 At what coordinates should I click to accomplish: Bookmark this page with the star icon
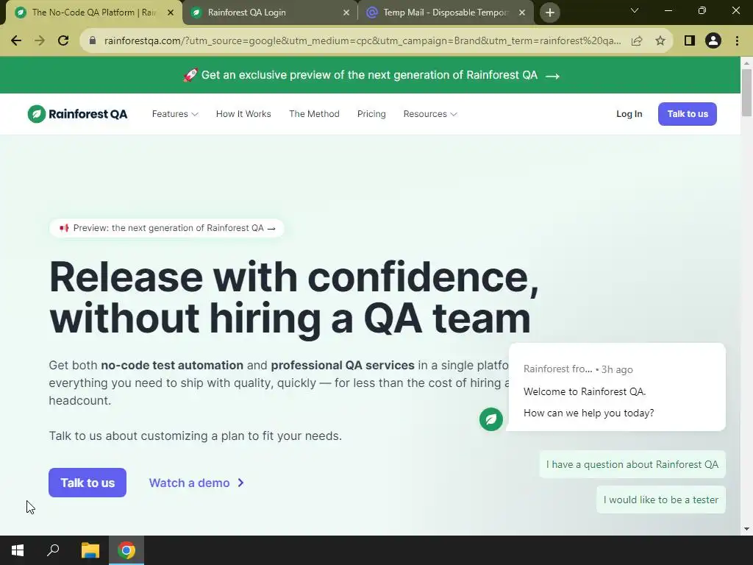coord(660,41)
